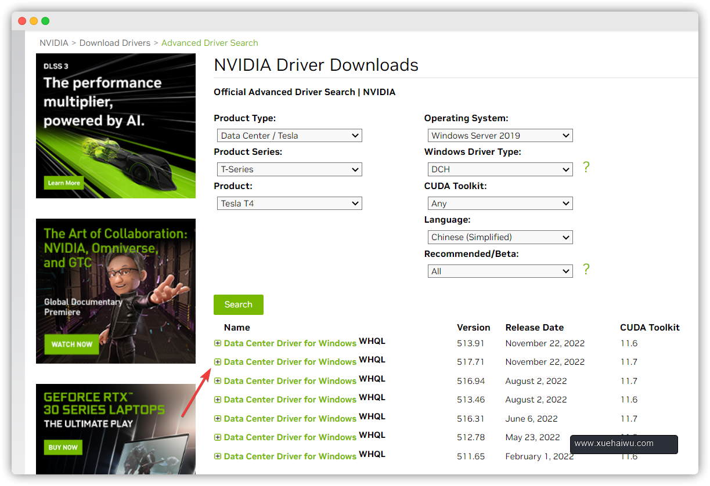This screenshot has width=710, height=486.
Task: Click the version number 516.31
Action: (x=471, y=419)
